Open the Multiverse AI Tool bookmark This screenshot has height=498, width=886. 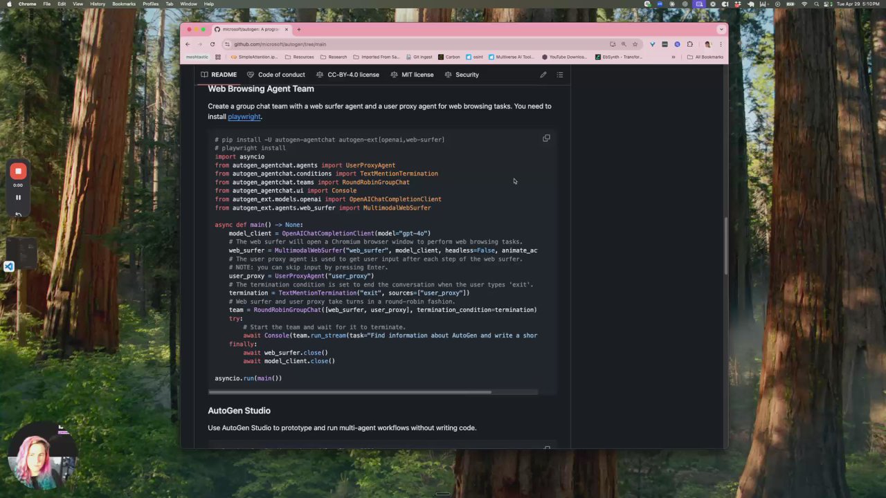coord(512,57)
